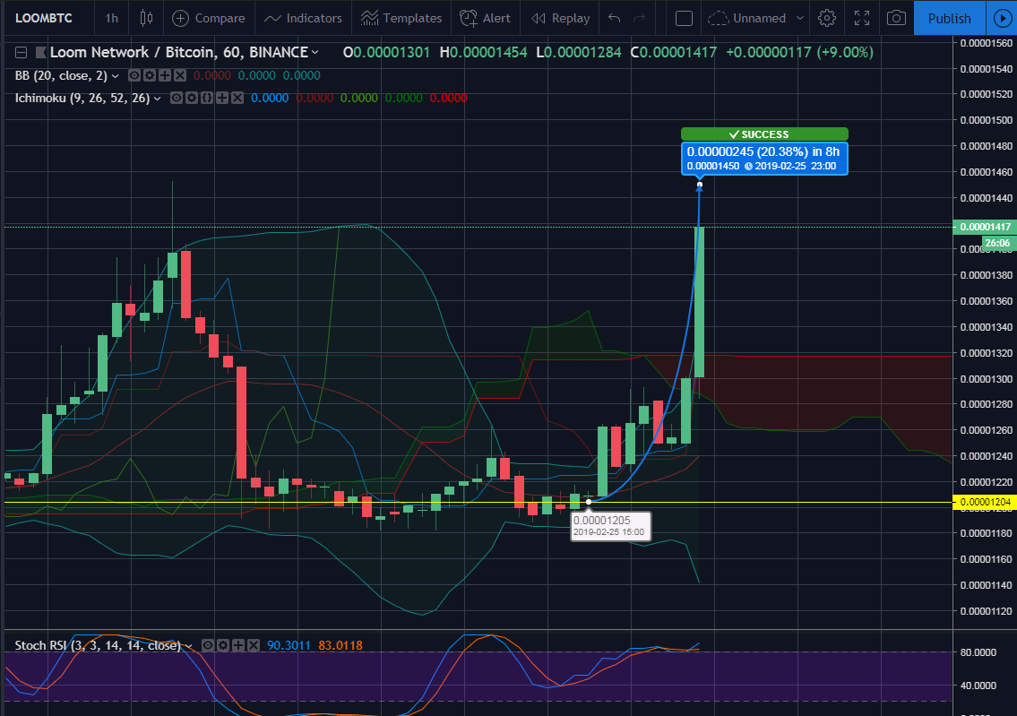Expand the Unnamed layout dropdown arrow
Viewport: 1017px width, 716px height.
coord(800,18)
